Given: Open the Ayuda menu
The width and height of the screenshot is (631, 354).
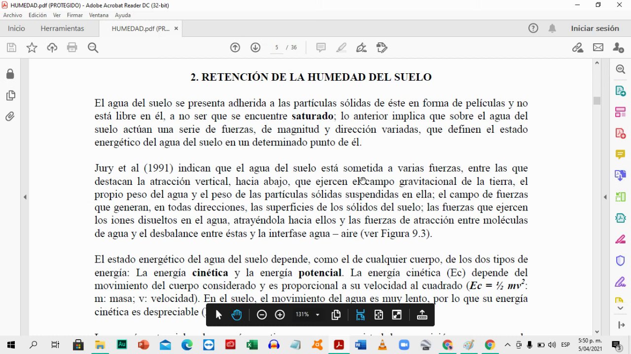Looking at the screenshot, I should pyautogui.click(x=123, y=15).
